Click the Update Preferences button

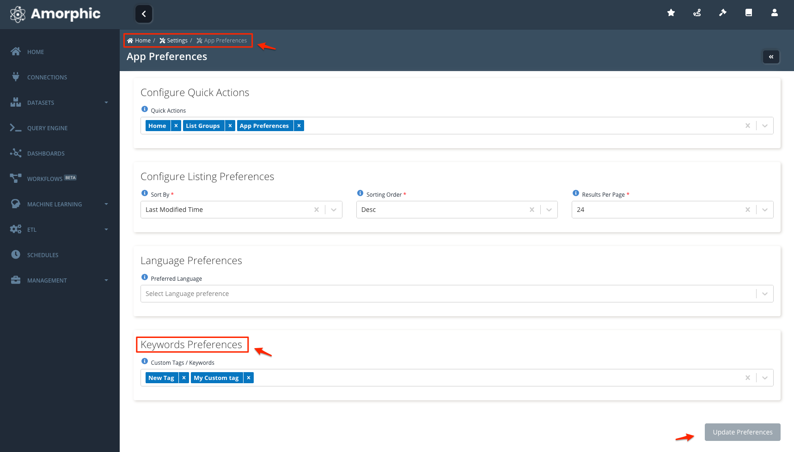tap(742, 432)
